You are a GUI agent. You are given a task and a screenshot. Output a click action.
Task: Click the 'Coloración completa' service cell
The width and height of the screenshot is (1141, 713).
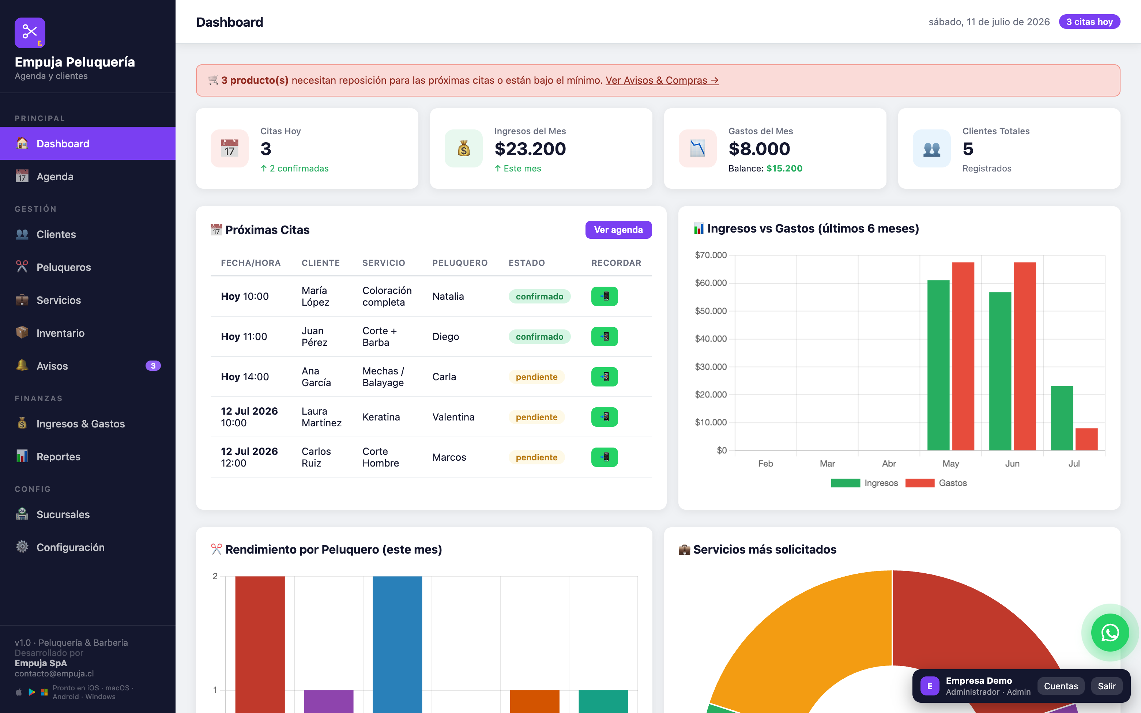point(387,296)
